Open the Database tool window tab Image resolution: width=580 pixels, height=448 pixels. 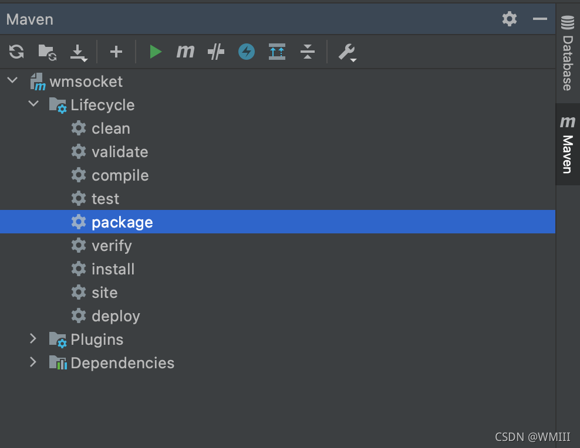[568, 53]
